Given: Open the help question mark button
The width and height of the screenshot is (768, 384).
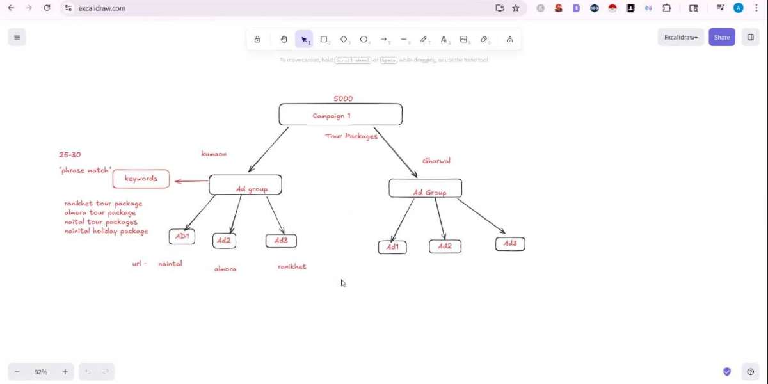Looking at the screenshot, I should (751, 372).
